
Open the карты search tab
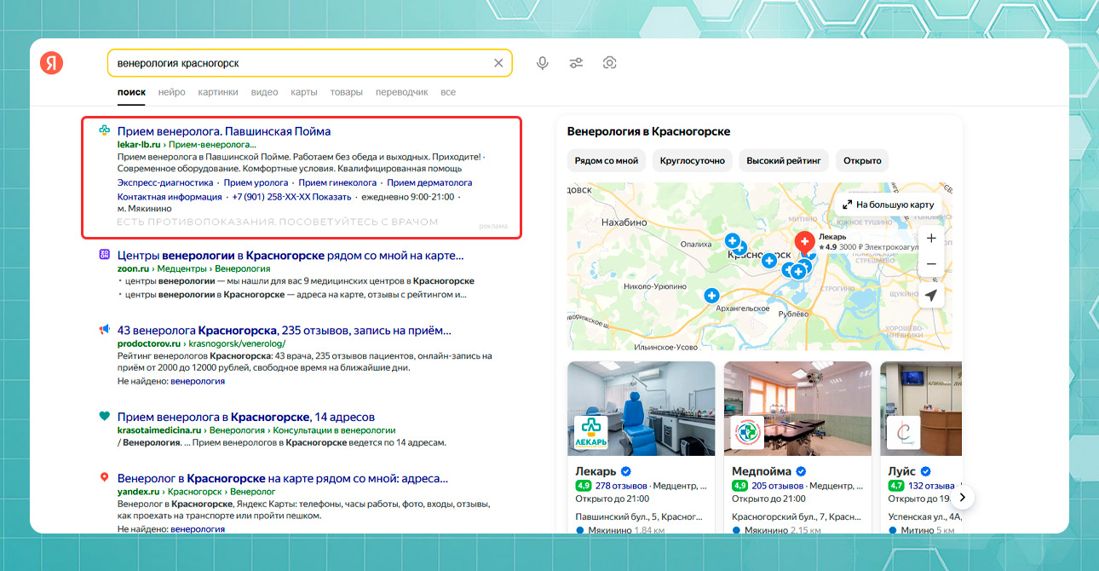pos(304,92)
